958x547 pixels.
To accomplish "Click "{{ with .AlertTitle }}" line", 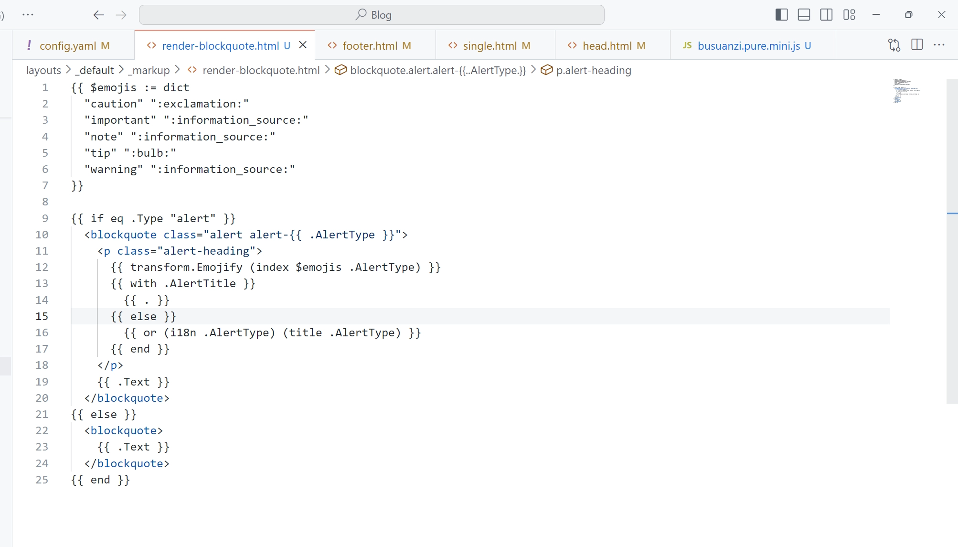I will coord(183,283).
